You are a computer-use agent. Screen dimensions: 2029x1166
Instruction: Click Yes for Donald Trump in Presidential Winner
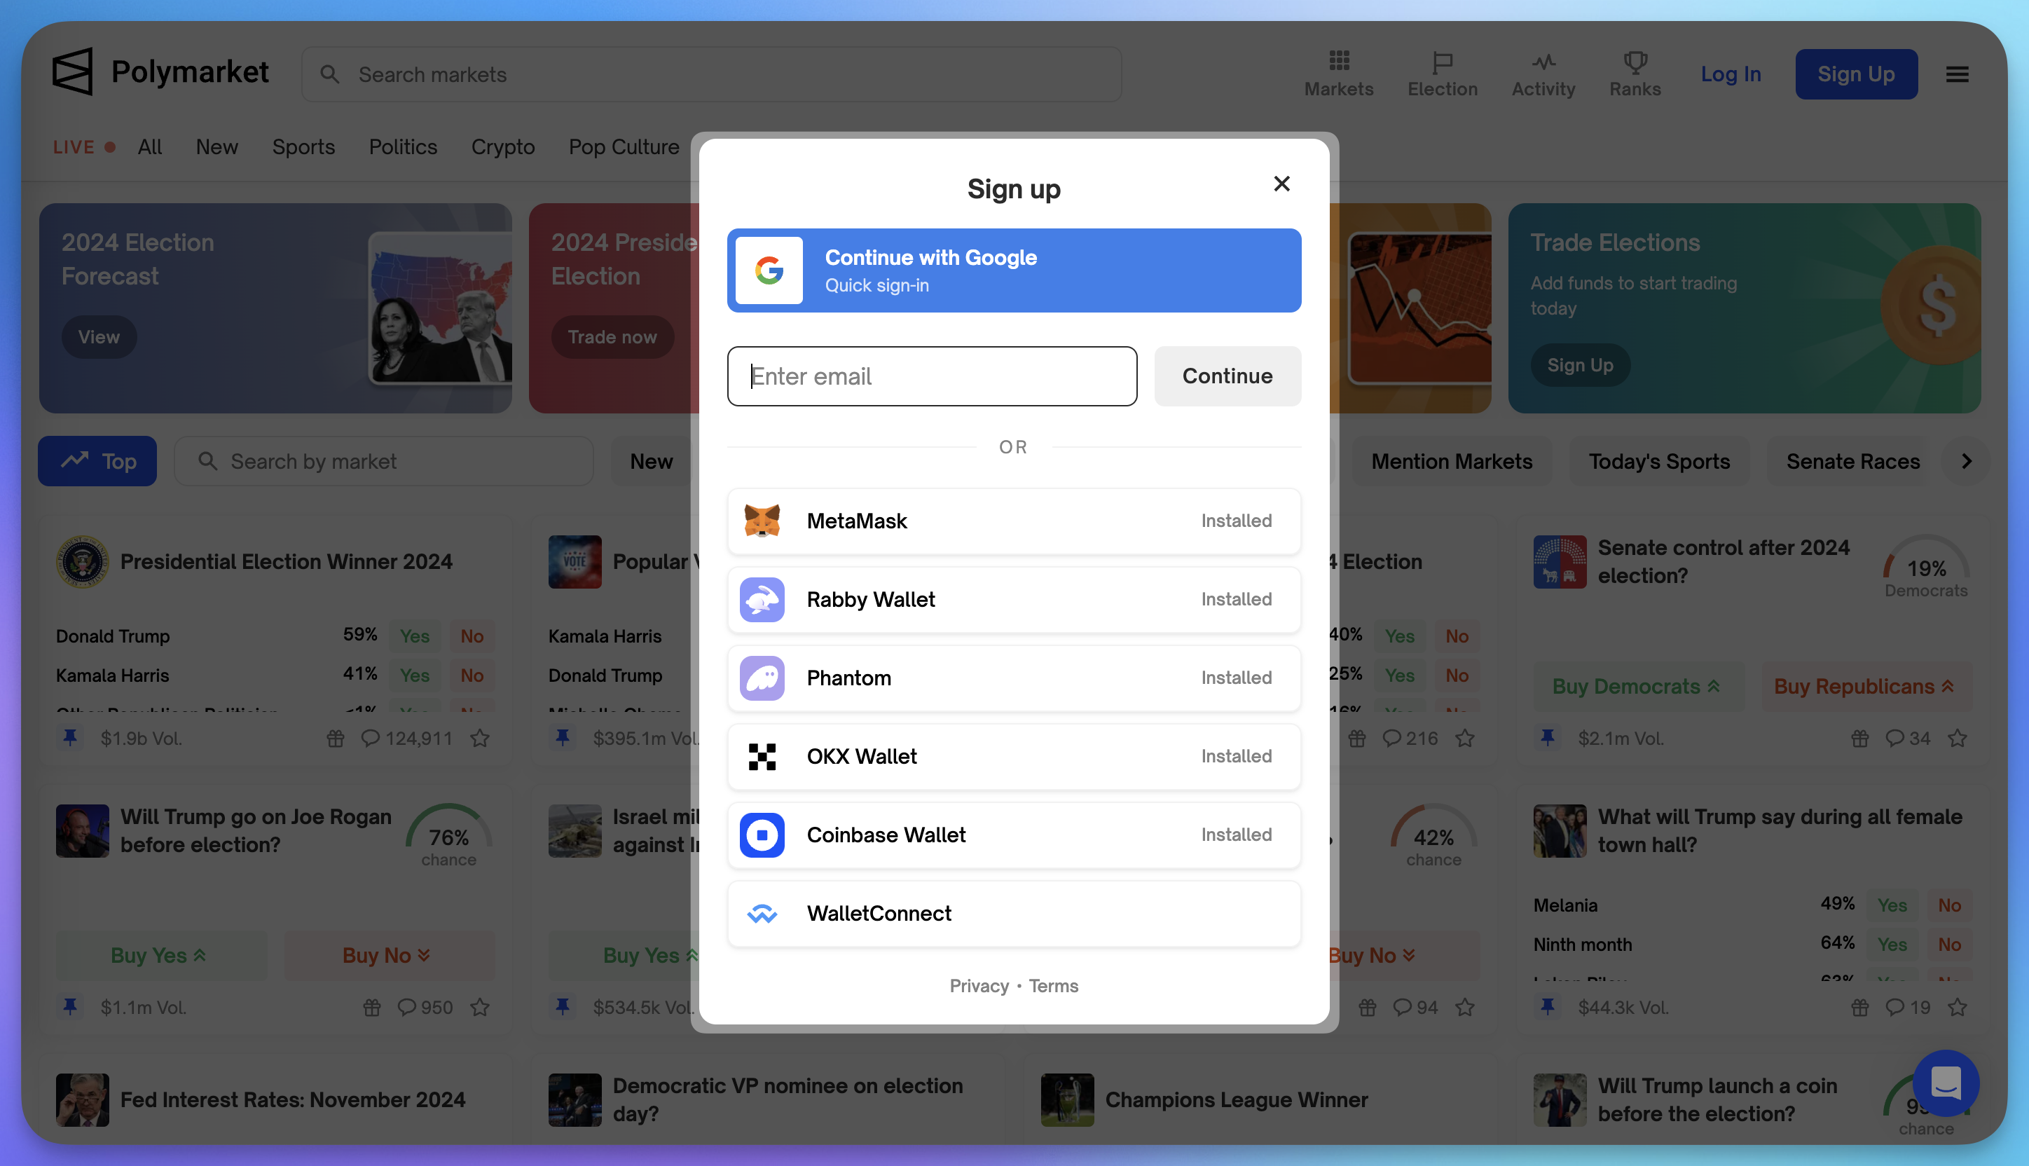[415, 636]
